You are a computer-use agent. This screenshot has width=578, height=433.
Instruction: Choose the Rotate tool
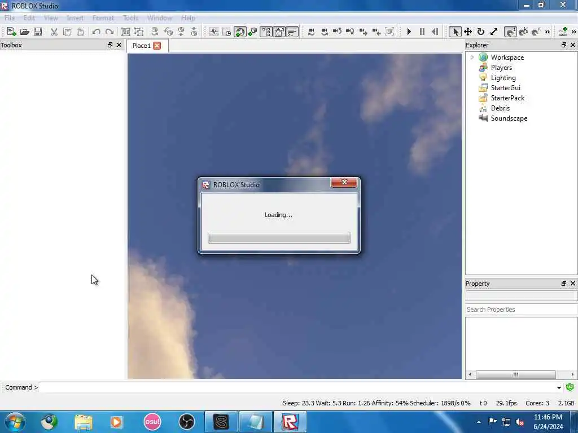[481, 32]
